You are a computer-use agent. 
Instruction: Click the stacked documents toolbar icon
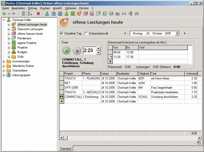pos(92,14)
